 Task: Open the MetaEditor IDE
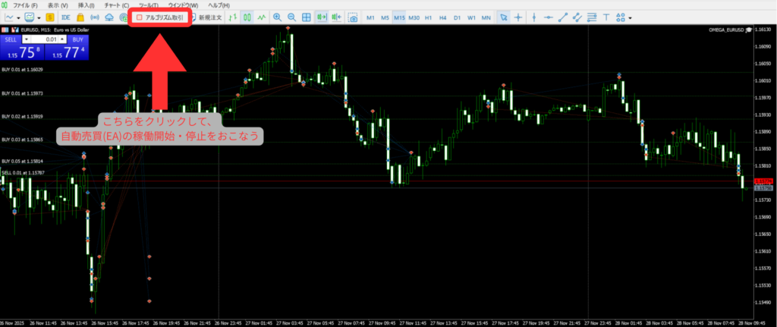point(66,17)
